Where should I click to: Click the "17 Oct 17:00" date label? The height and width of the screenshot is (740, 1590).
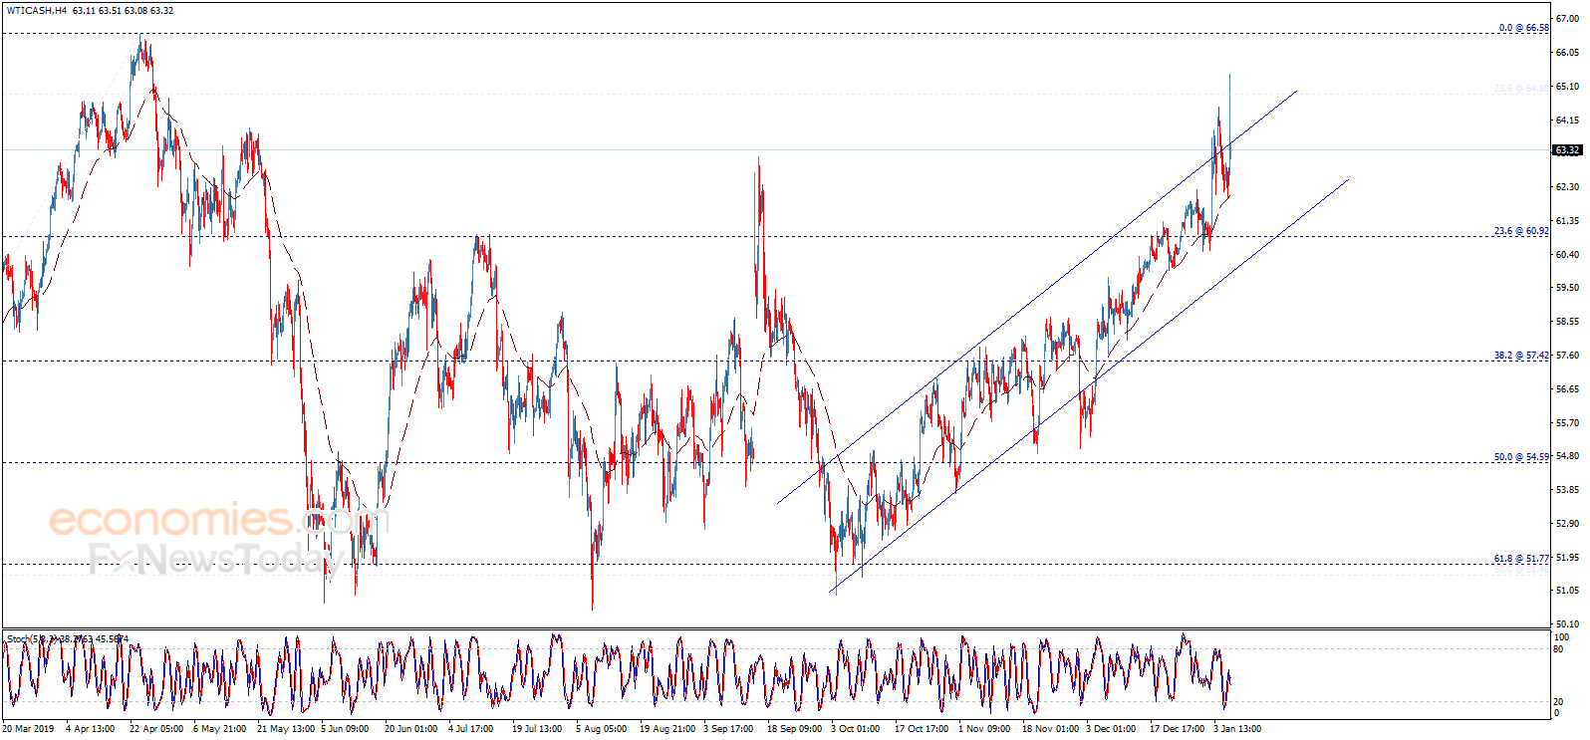point(922,729)
